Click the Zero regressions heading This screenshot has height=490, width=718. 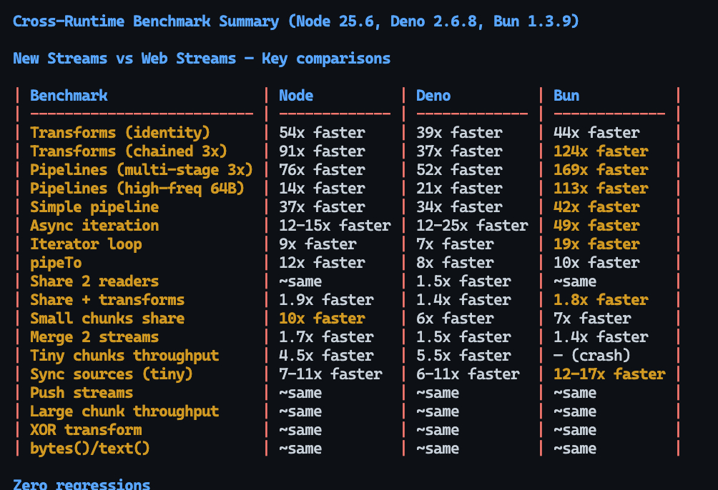point(82,484)
